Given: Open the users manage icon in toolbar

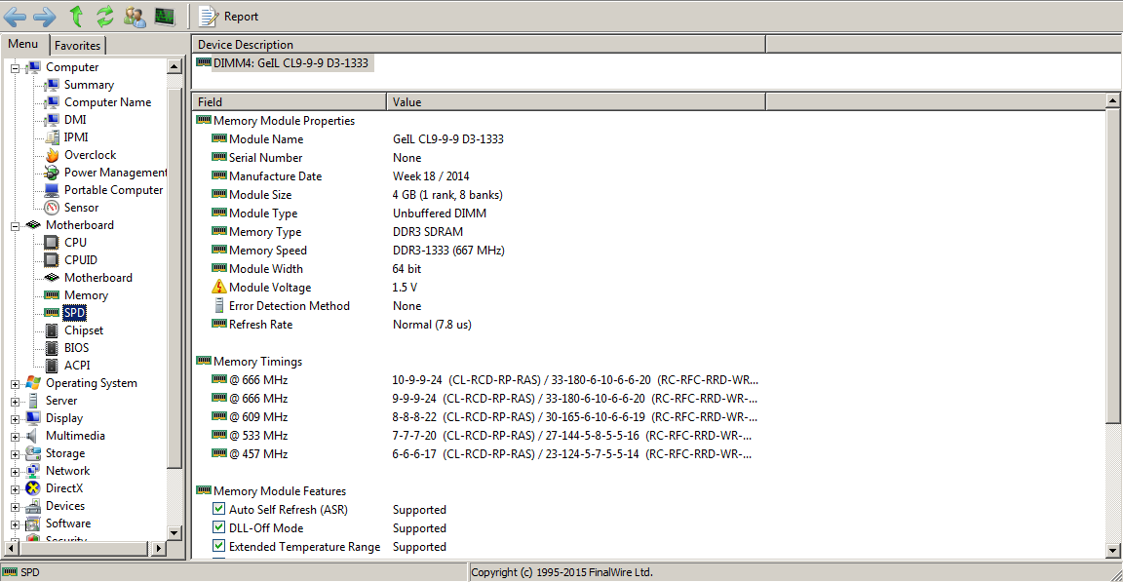Looking at the screenshot, I should click(x=135, y=16).
